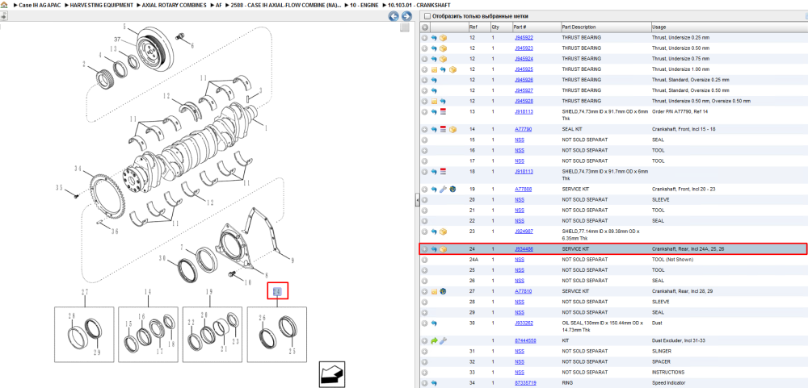Screen dimensions: 808x388
Task: Click callout 27 above the kit box
Action: [x=85, y=292]
